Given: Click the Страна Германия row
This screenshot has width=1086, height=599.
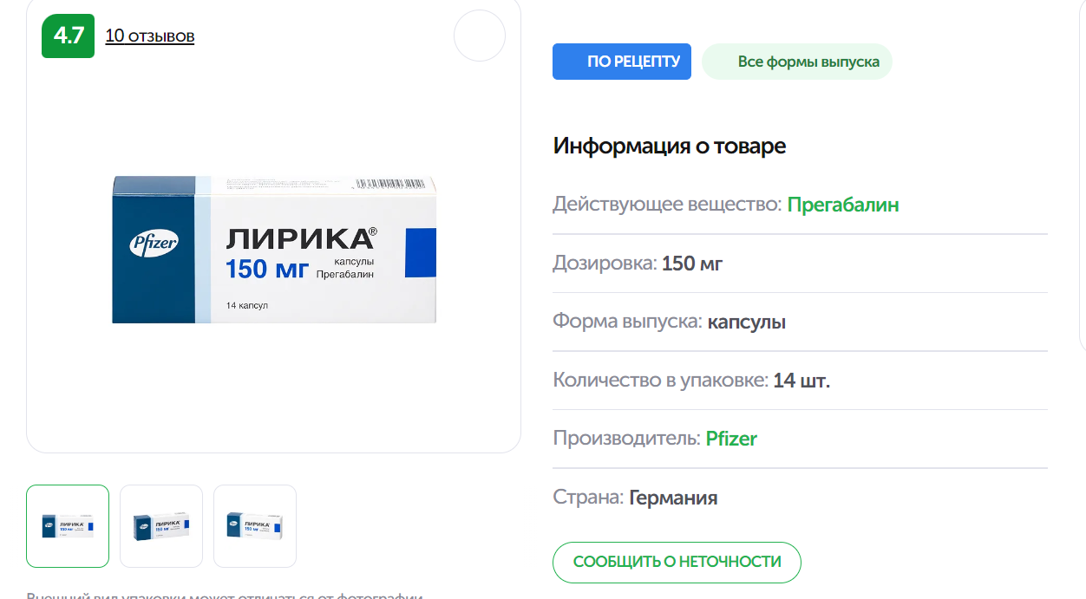Looking at the screenshot, I should click(634, 498).
